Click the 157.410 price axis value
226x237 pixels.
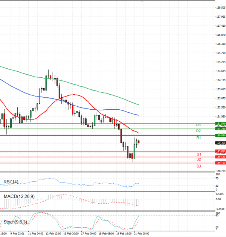pyautogui.click(x=221, y=26)
